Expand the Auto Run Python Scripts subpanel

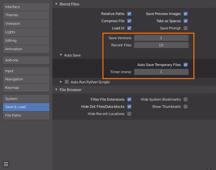[x=61, y=82]
